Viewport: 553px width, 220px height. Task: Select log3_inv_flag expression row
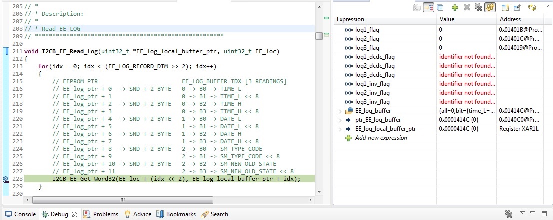coord(443,102)
